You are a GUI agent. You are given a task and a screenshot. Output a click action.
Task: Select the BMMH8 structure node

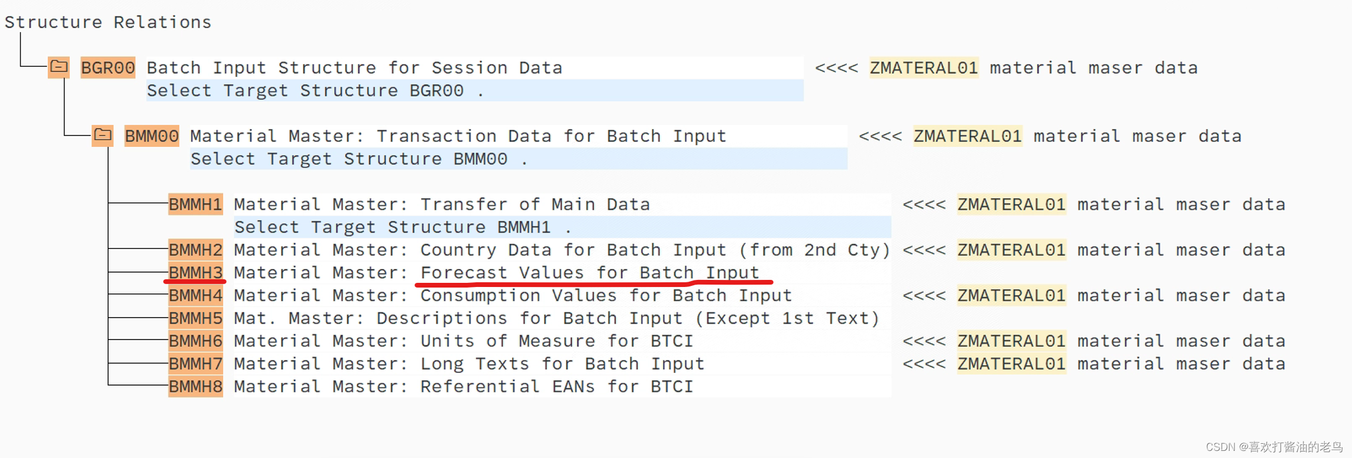point(195,386)
